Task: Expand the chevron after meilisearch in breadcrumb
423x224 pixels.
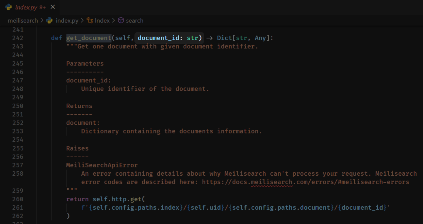Action: 42,21
